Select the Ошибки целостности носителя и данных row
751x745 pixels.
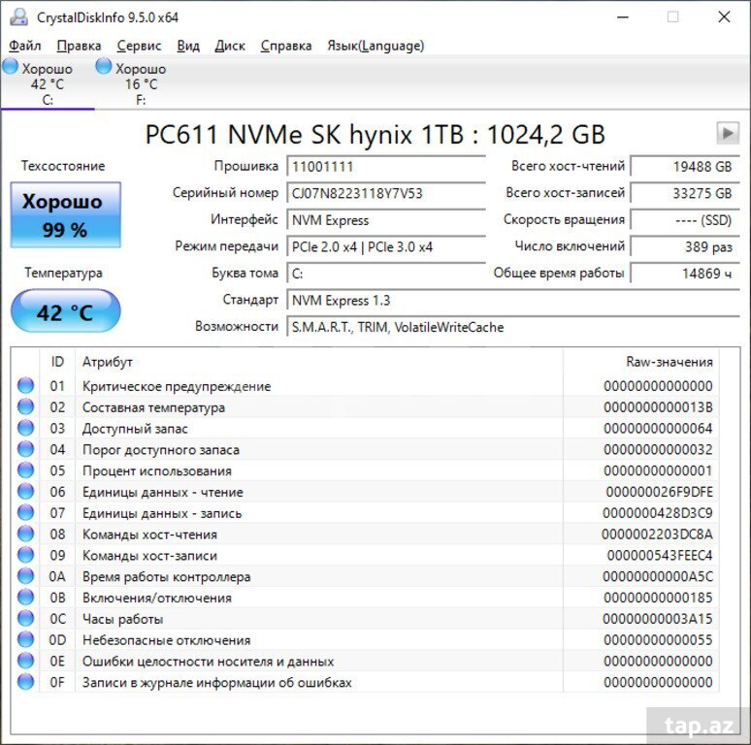365,661
